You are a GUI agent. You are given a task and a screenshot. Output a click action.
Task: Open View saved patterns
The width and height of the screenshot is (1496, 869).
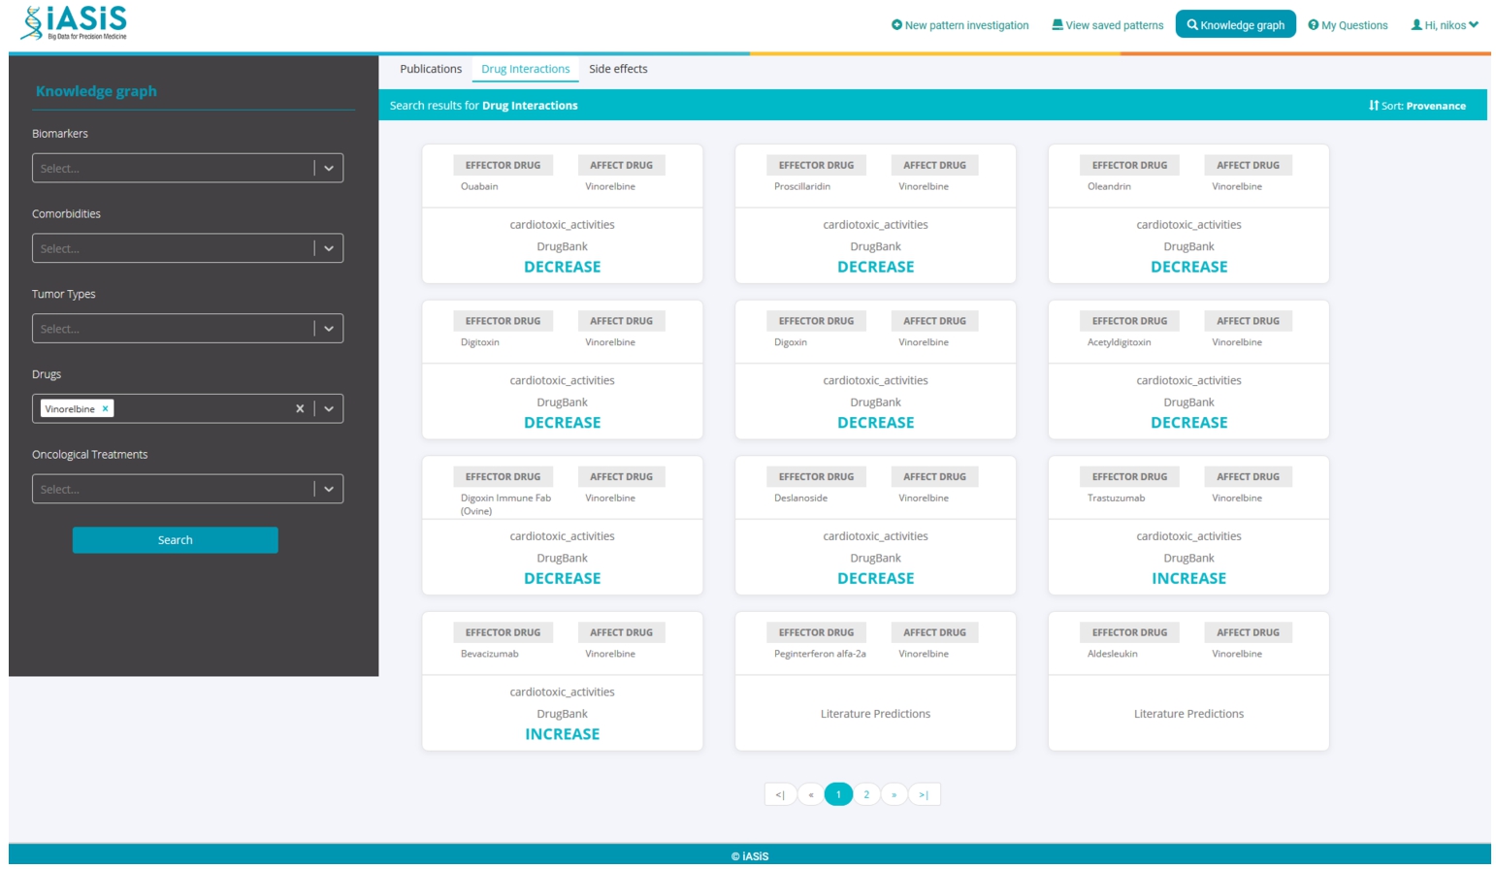pos(1108,25)
